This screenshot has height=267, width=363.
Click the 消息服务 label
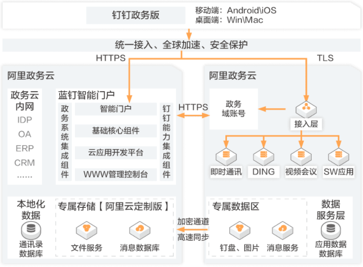tap(283, 248)
